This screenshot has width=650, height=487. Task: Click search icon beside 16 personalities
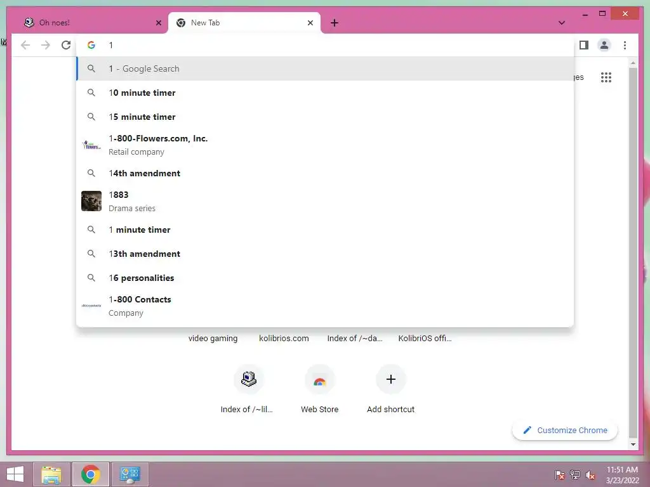(91, 278)
